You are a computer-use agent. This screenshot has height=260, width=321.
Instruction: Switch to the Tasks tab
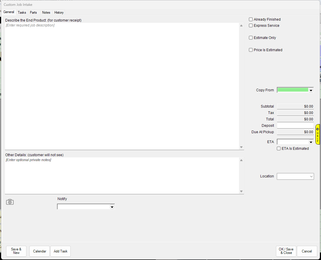pos(22,13)
